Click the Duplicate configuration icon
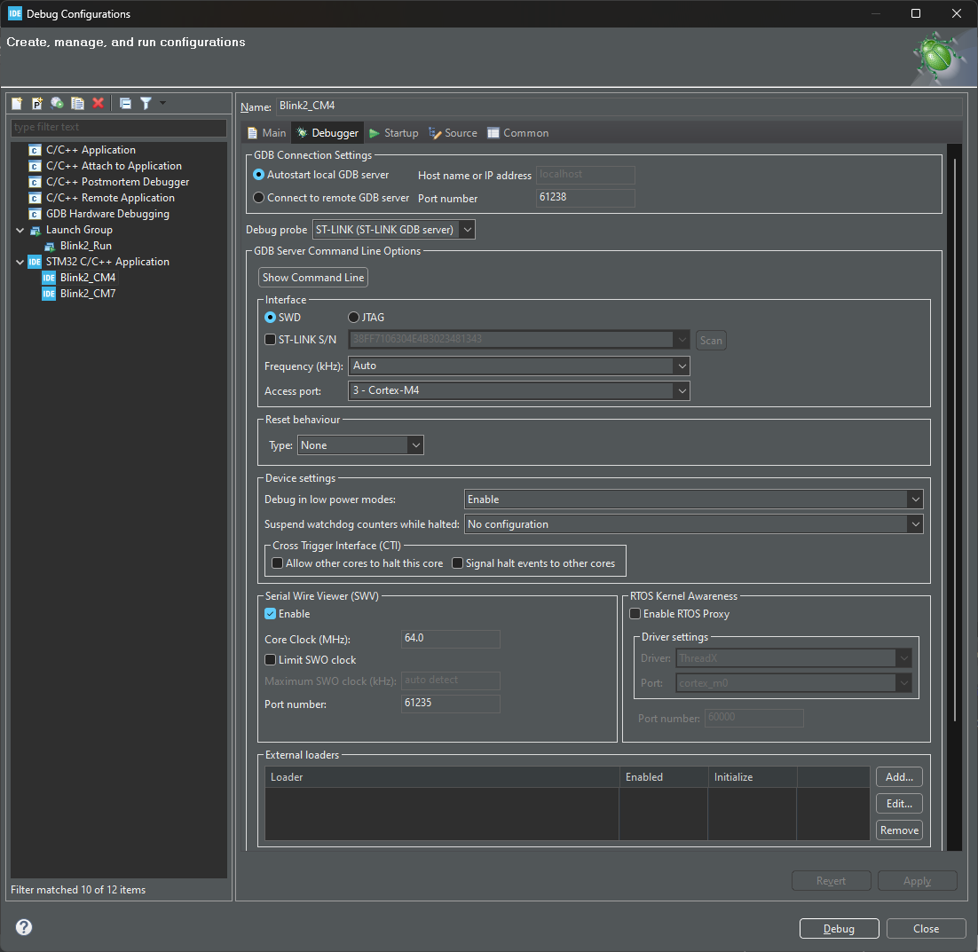The width and height of the screenshot is (978, 952). pos(77,104)
